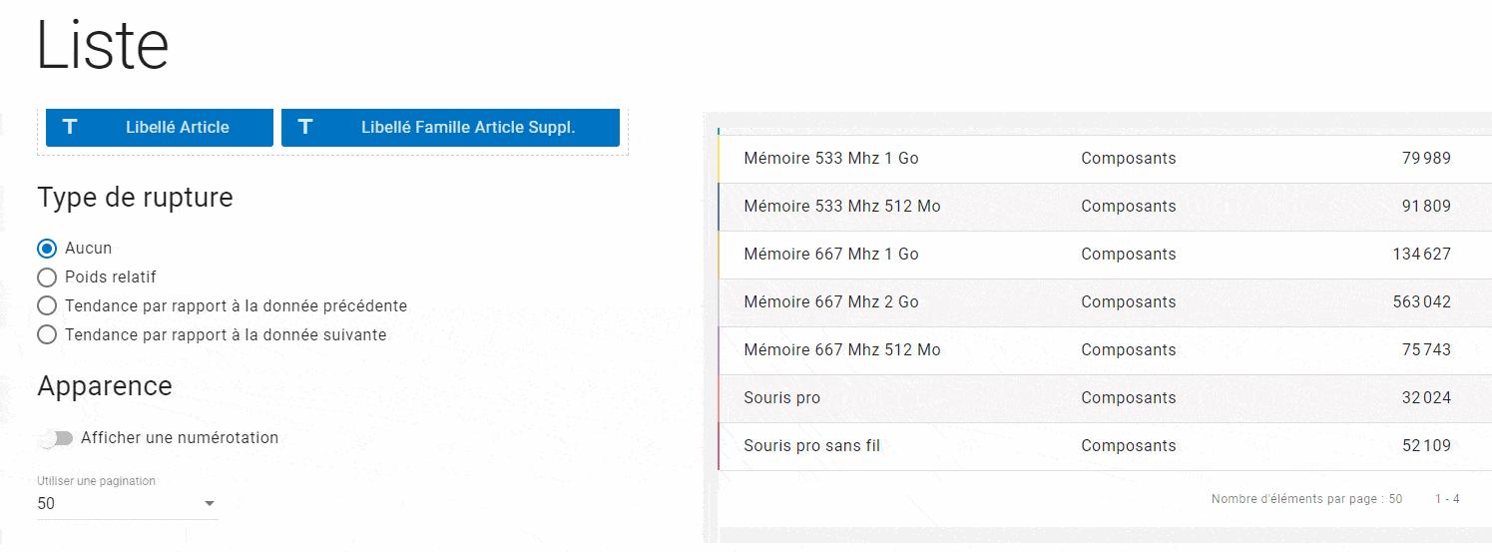The height and width of the screenshot is (552, 1492).
Task: Click the pagination dropdown arrow
Action: point(210,504)
